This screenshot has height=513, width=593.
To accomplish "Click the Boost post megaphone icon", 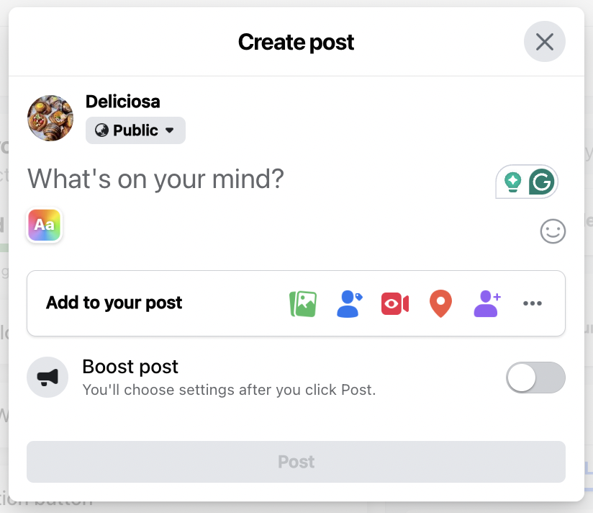I will [x=47, y=377].
